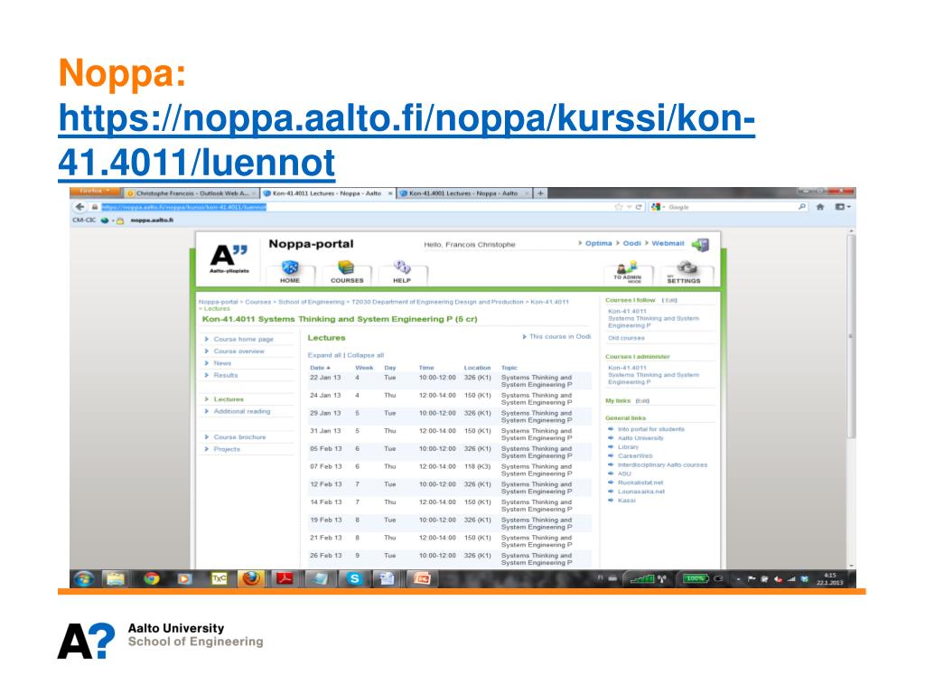Click the Windows Start orb
The height and width of the screenshot is (694, 925).
click(x=84, y=579)
